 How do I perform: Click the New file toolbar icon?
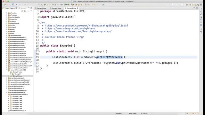[x=4, y=4]
